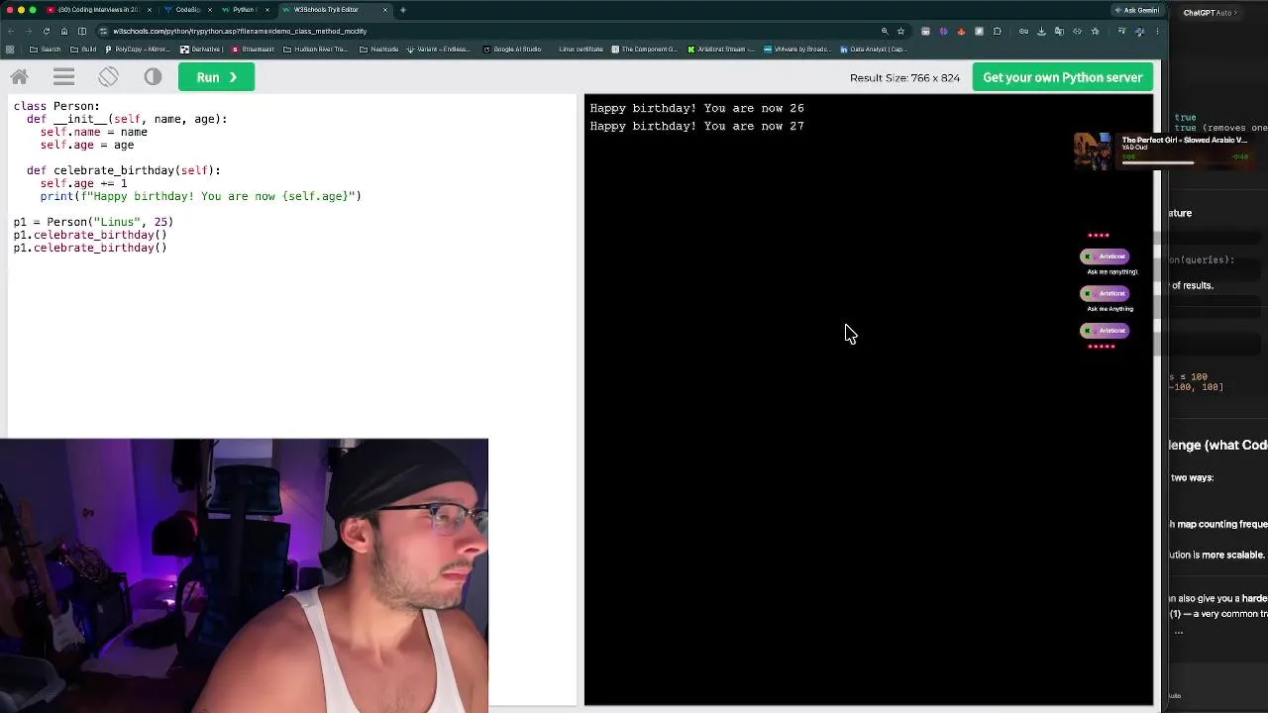The width and height of the screenshot is (1268, 713).
Task: Run the Python code
Action: pos(216,77)
